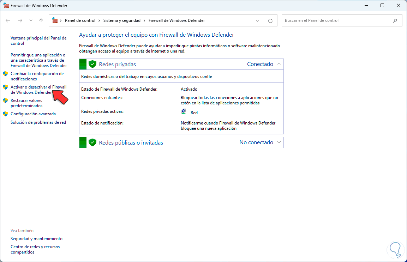Viewport: 407px width, 262px height.
Task: Click shield icon beside Configuración avanzada
Action: point(5,114)
